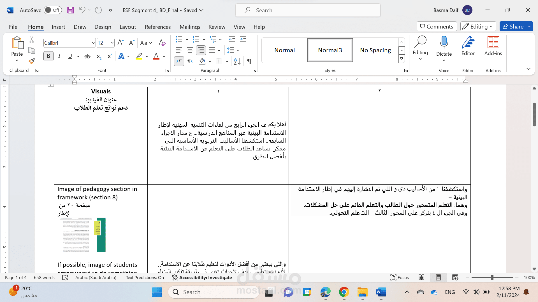Undo the last action
Screen dimensions: 538x302
[82, 10]
